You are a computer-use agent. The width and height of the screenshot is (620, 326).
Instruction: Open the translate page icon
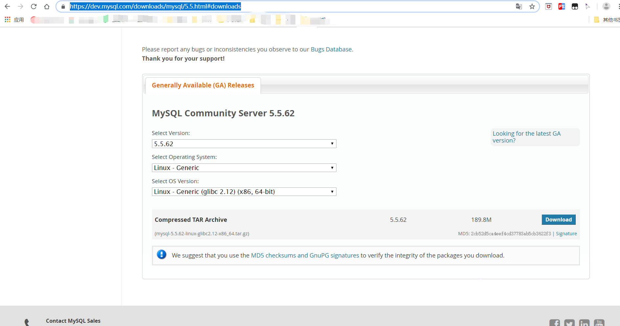(519, 7)
